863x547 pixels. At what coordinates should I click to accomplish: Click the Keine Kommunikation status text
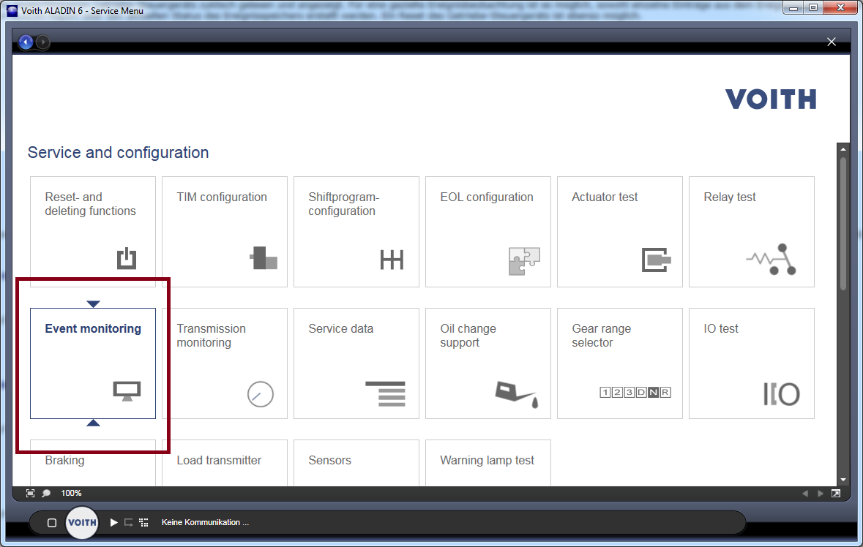tap(205, 522)
